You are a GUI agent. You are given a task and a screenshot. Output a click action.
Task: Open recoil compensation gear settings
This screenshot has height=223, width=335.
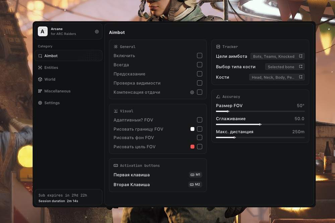click(192, 92)
